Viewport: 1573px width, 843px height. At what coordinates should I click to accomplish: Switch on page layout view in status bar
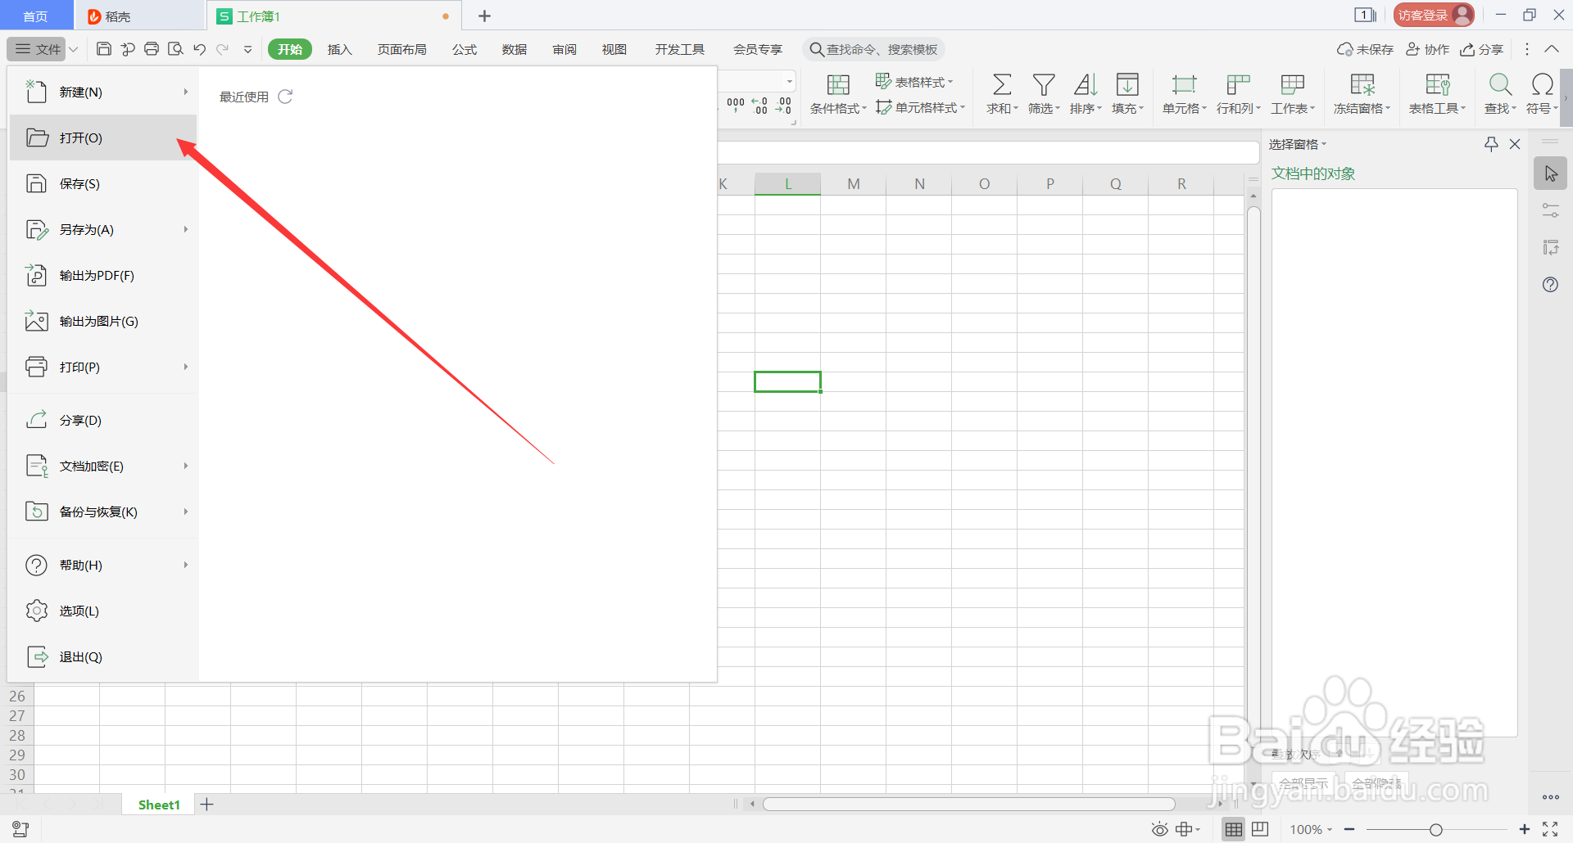(1259, 828)
